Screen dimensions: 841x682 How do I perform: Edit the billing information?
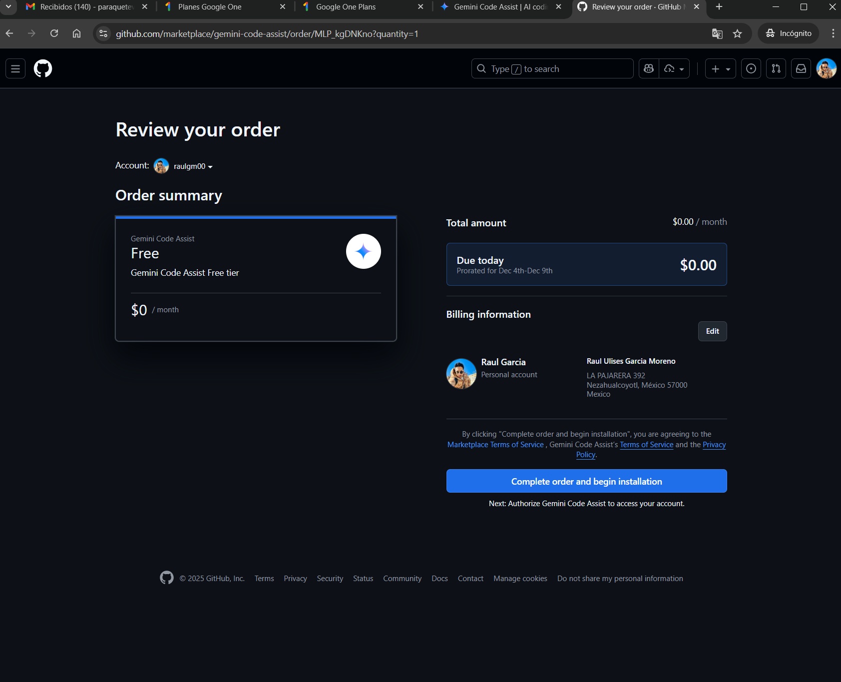tap(712, 331)
